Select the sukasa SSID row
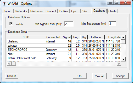This screenshot has width=134, height=100. pos(26,46)
